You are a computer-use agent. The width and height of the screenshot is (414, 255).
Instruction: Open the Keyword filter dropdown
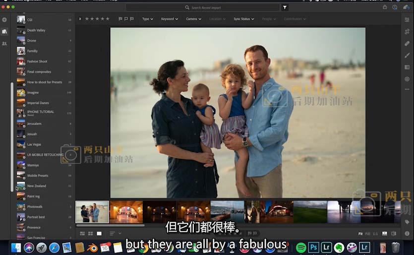point(169,19)
